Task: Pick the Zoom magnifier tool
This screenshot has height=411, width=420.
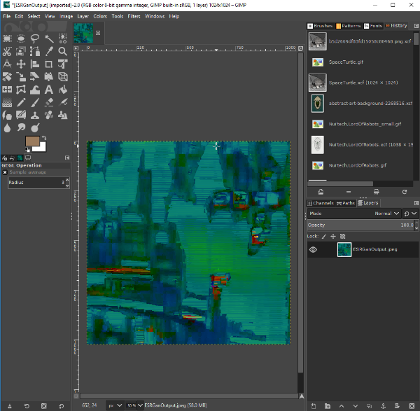Action: [63, 51]
